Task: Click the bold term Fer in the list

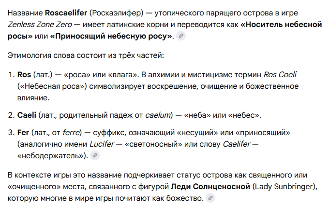Action: click(x=23, y=132)
